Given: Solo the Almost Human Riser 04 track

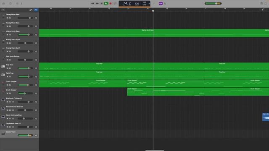Looking at the screenshot, I should click(10, 110).
